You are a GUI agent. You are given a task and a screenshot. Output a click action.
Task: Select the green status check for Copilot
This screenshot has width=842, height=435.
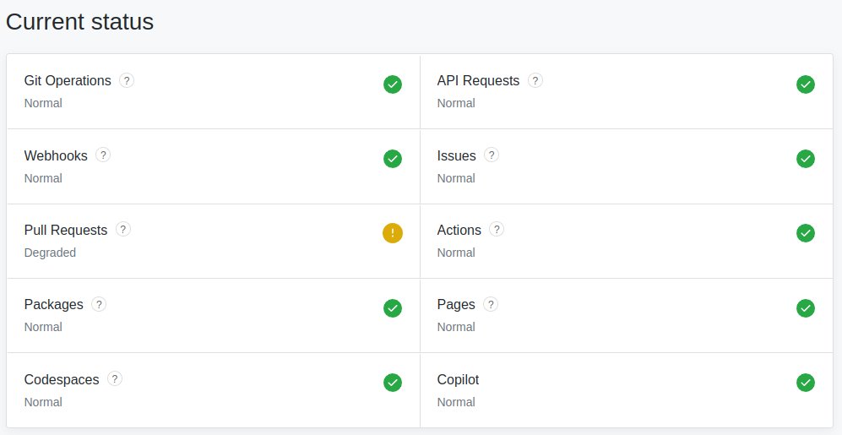(x=806, y=383)
